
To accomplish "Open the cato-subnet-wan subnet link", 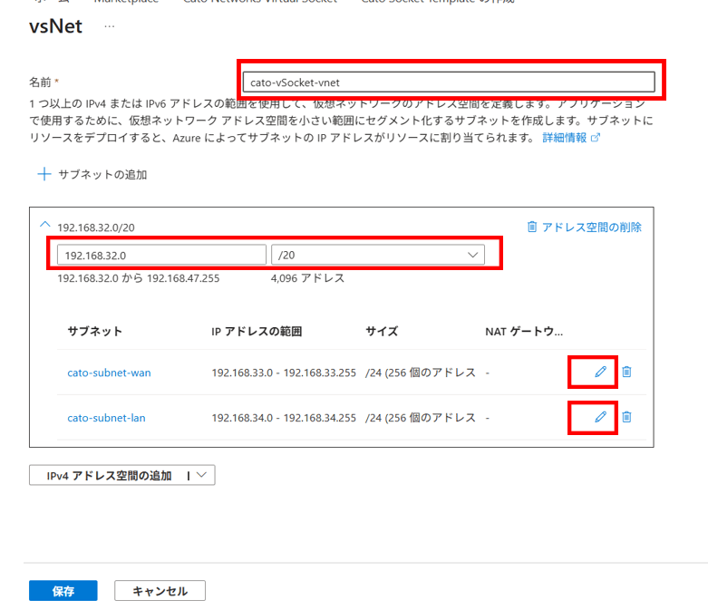I will pyautogui.click(x=109, y=373).
